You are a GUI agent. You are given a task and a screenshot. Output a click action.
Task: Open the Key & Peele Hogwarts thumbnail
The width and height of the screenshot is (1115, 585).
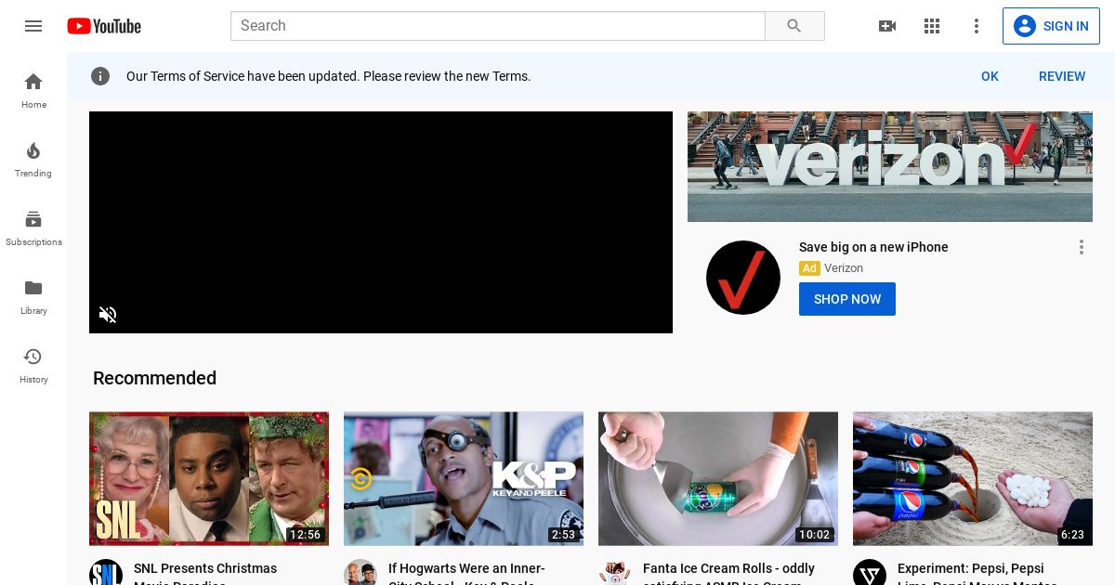tap(464, 479)
